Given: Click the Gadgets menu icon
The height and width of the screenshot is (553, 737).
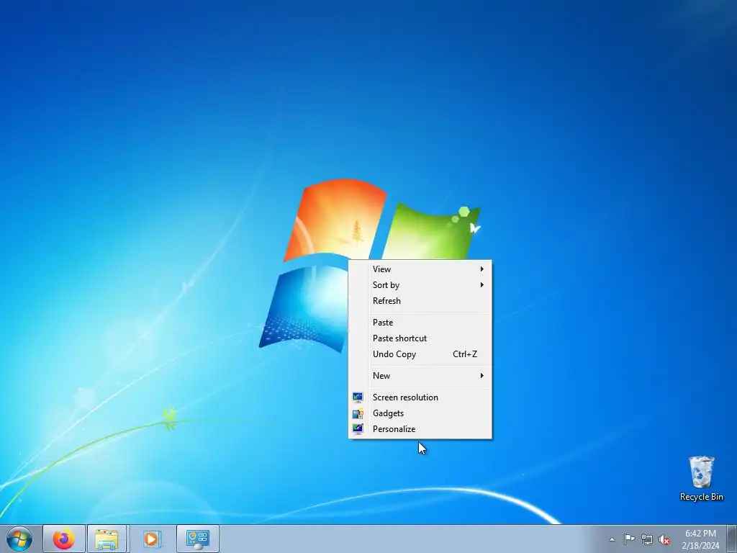Looking at the screenshot, I should point(358,413).
